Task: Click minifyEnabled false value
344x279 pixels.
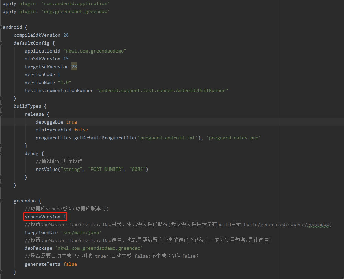Action: click(81, 130)
